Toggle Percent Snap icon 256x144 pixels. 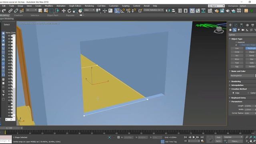click(x=128, y=11)
